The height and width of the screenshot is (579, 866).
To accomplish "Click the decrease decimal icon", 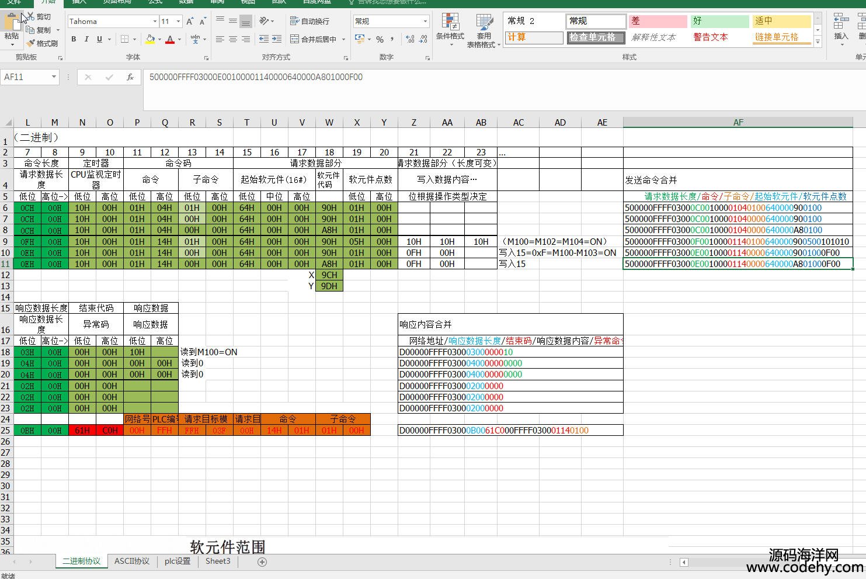I will (424, 39).
